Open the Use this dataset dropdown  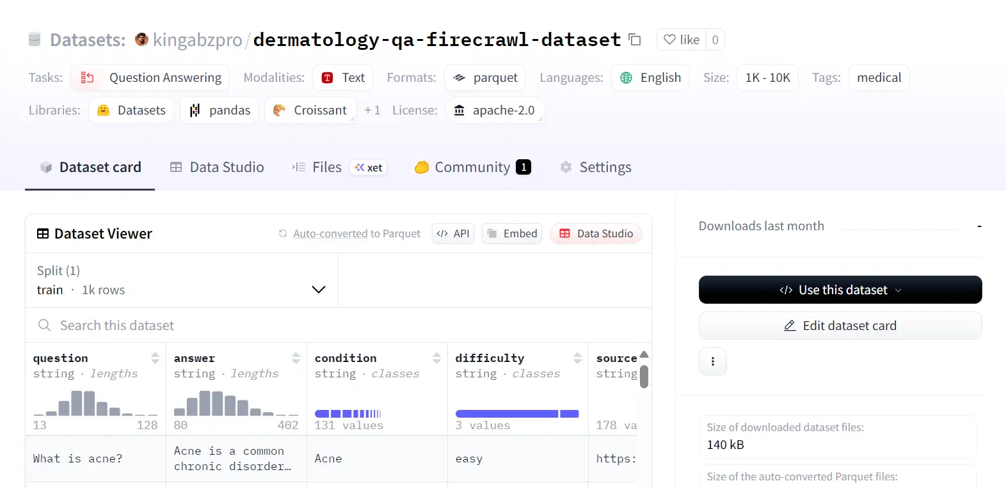(x=840, y=290)
